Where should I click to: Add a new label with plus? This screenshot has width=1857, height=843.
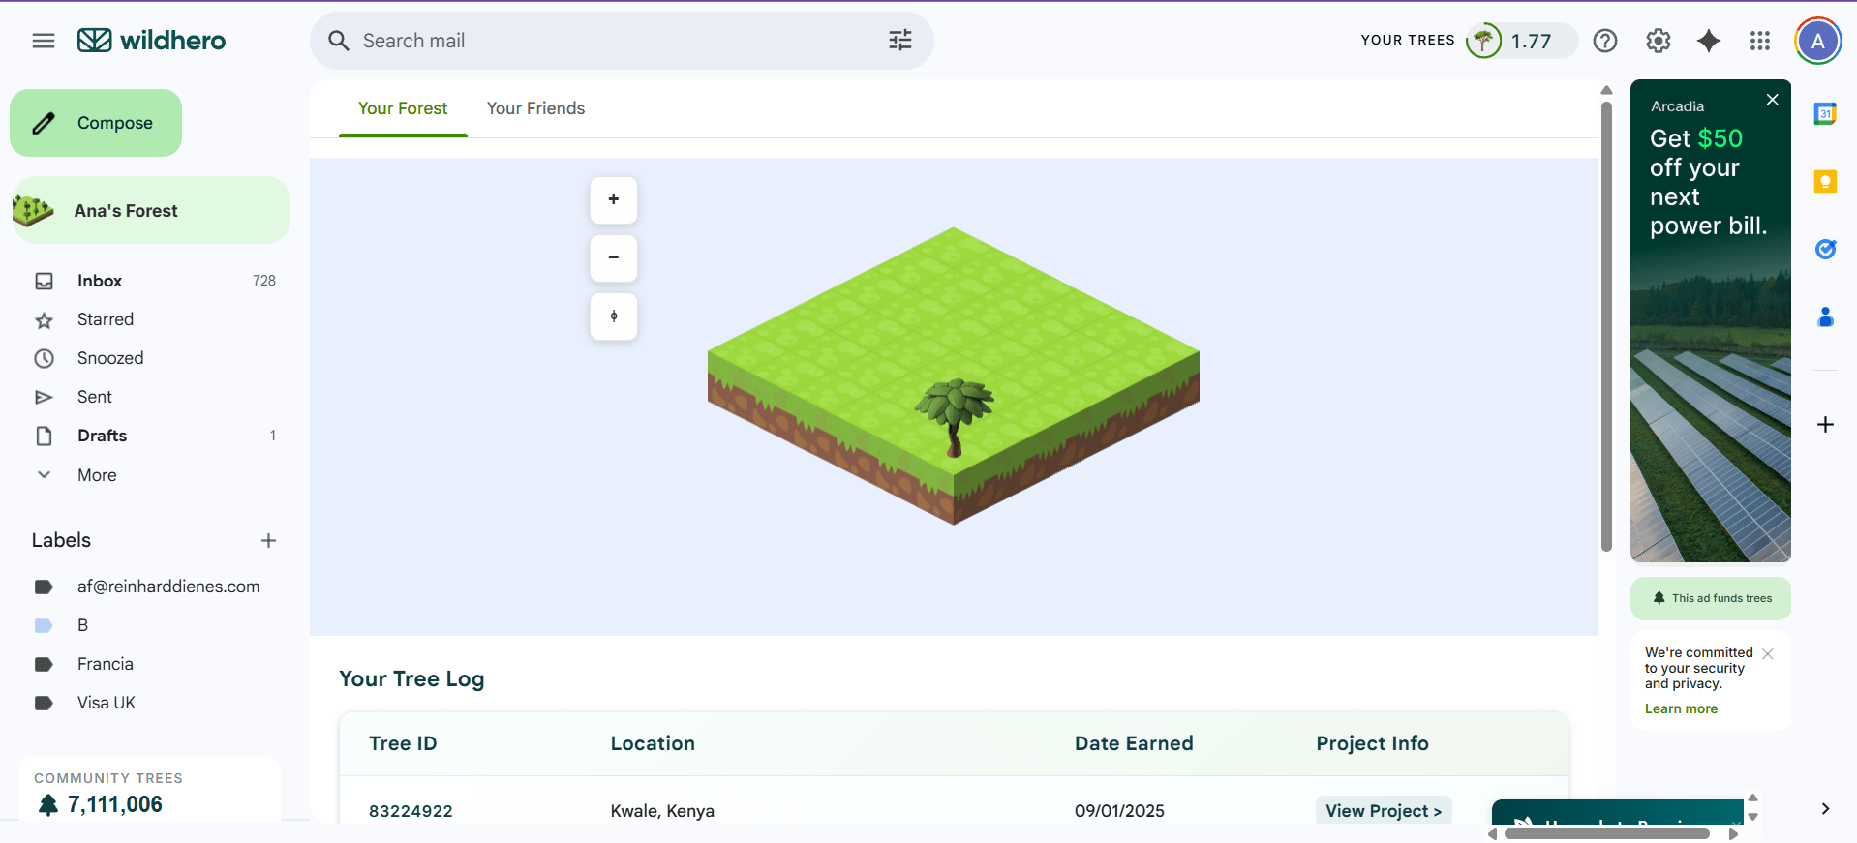point(268,541)
